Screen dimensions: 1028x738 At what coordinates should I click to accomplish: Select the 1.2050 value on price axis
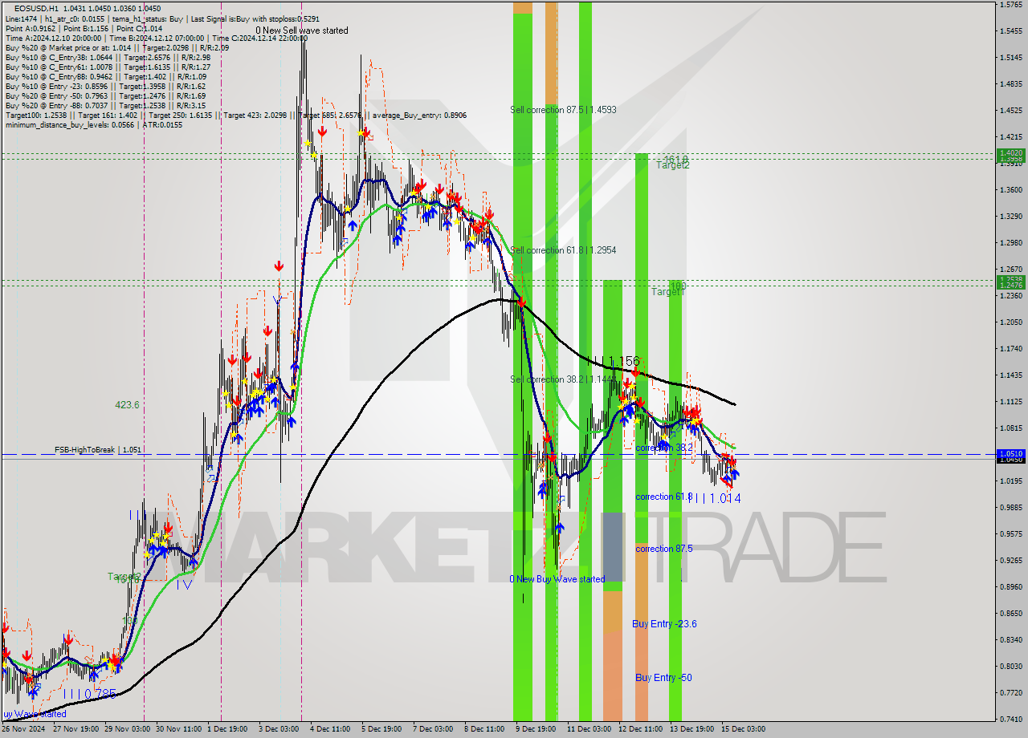(x=1010, y=322)
